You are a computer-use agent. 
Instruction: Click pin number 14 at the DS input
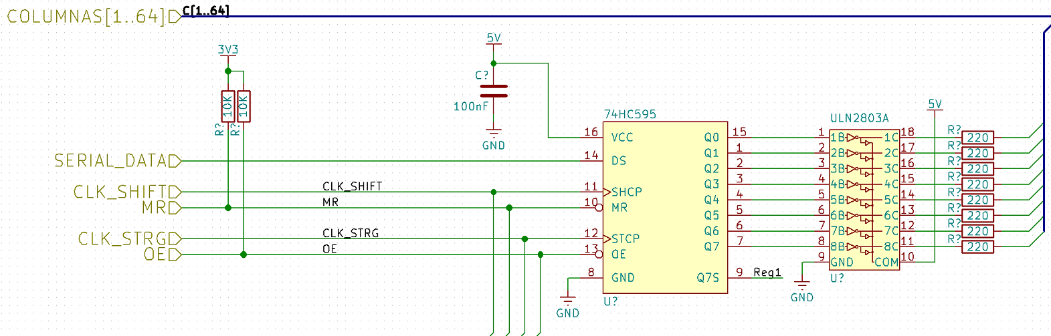(x=591, y=155)
